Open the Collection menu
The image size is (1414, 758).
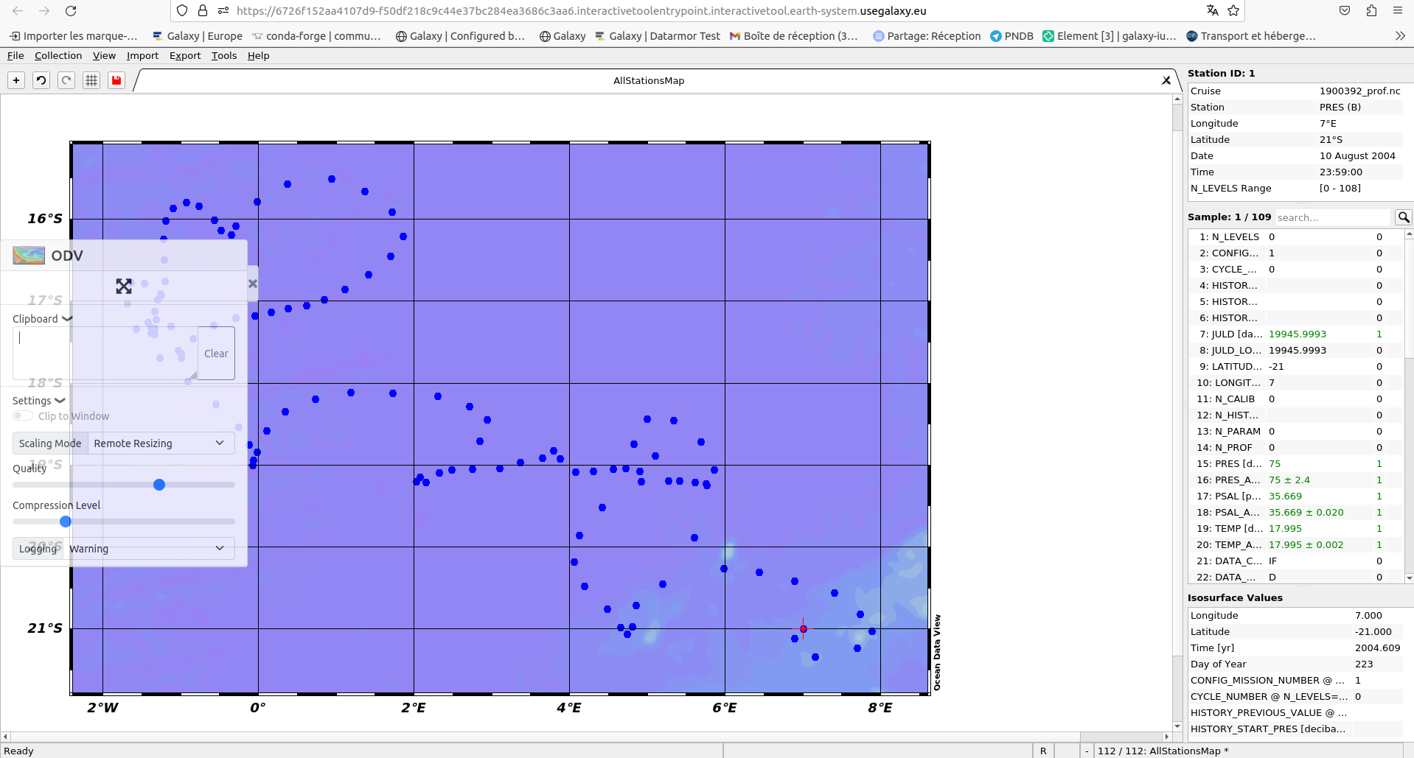pyautogui.click(x=58, y=55)
